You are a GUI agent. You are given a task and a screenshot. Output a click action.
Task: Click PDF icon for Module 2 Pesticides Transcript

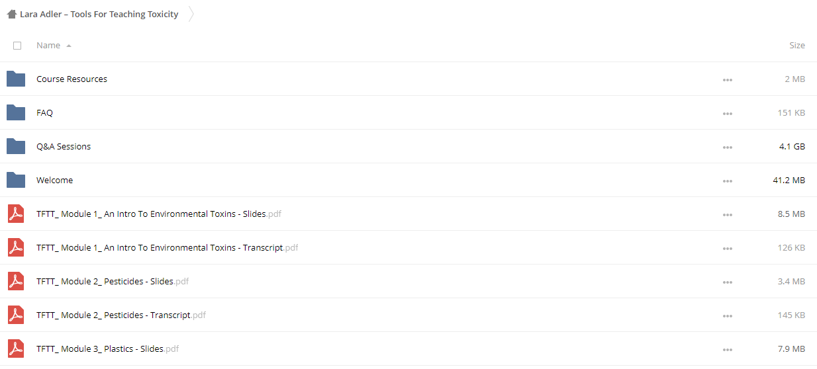point(16,315)
